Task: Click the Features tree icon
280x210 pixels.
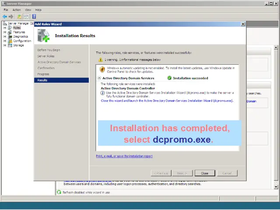Action: [x=10, y=32]
